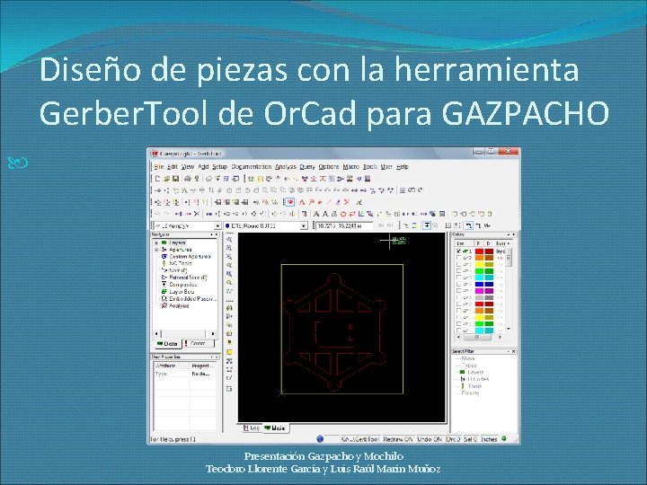Switch to the Log tab
The image size is (647, 485).
(x=252, y=428)
